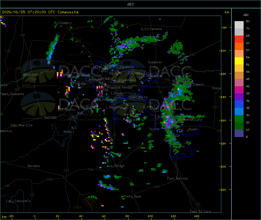Click the -220 km vertical axis tick

point(222,190)
